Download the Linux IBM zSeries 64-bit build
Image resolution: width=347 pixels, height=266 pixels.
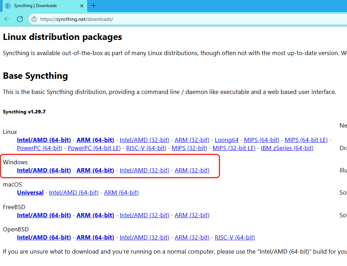tap(287, 148)
